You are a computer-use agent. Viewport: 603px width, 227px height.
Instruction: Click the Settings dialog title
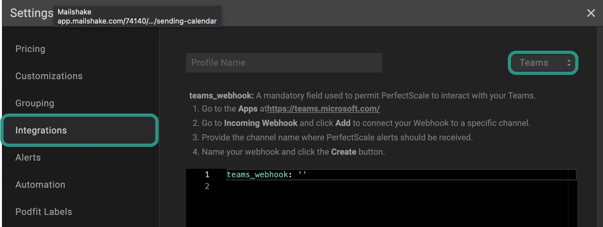tap(31, 13)
